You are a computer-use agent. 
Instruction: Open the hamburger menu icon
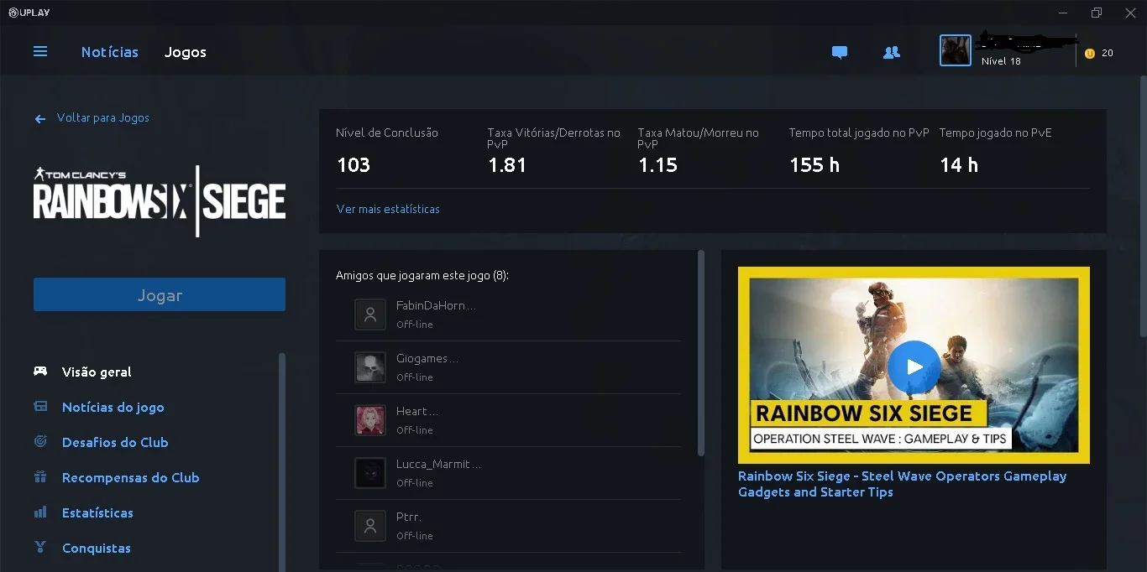coord(40,52)
